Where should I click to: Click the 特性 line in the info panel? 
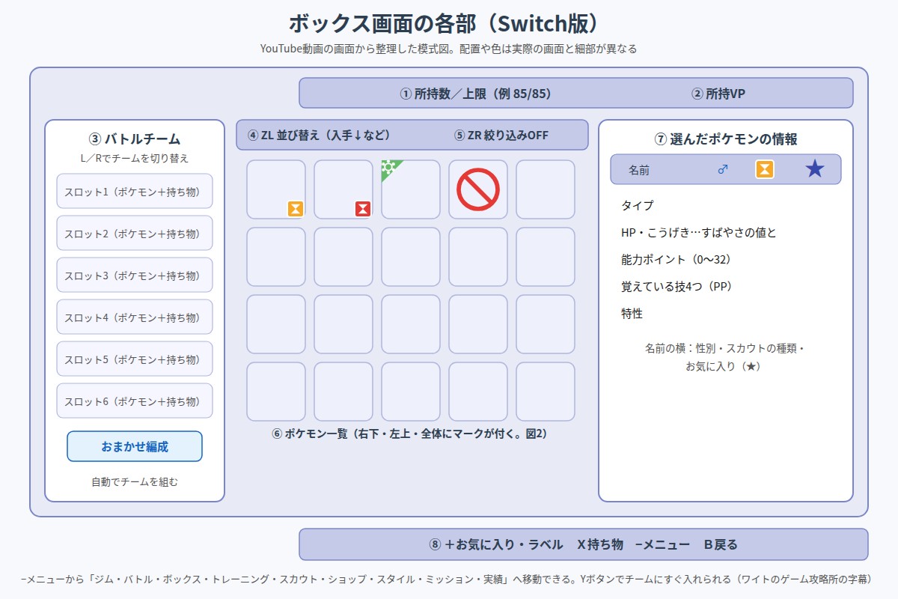point(632,313)
